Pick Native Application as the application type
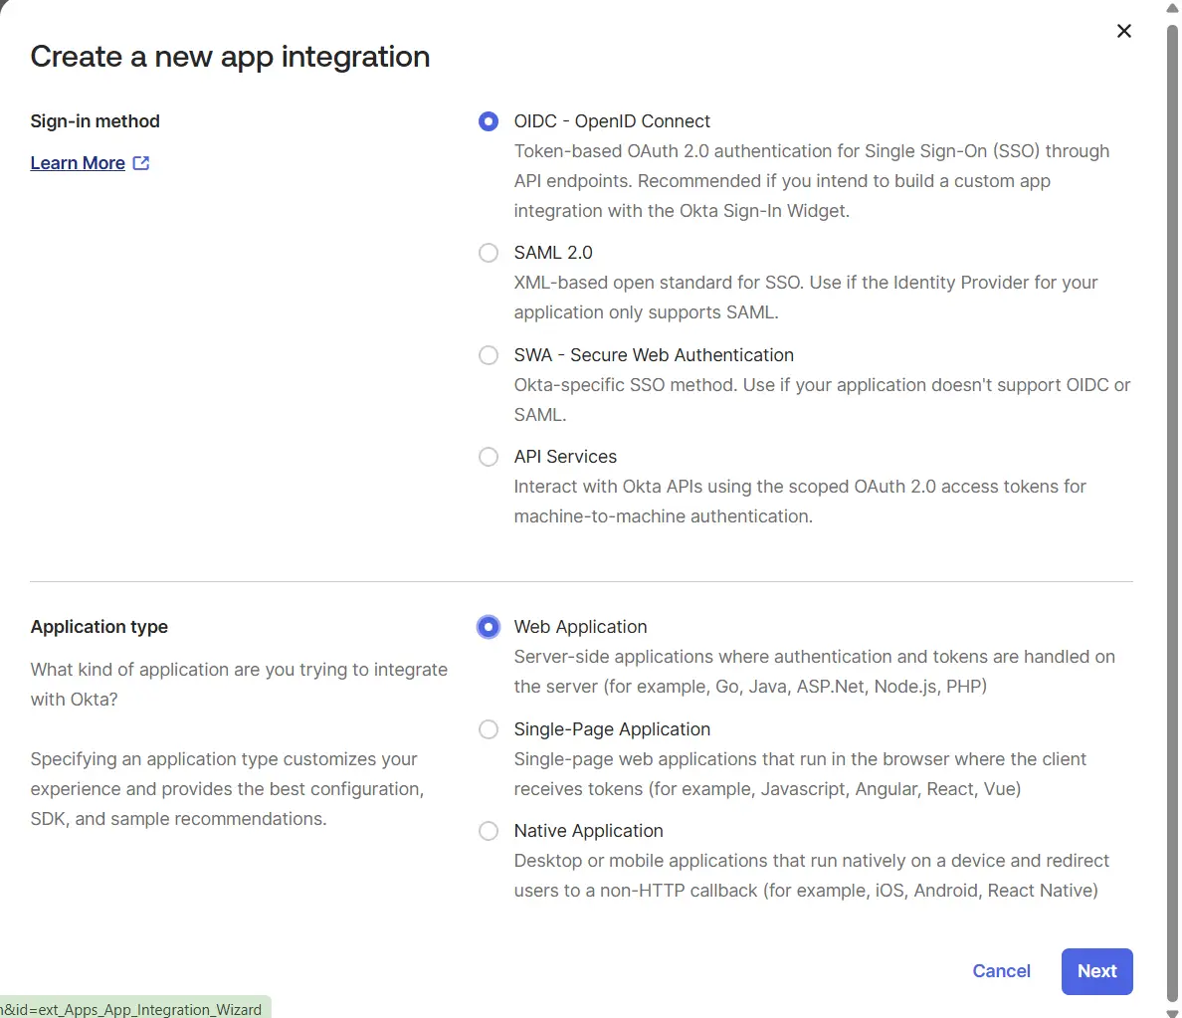1182x1018 pixels. coord(488,831)
